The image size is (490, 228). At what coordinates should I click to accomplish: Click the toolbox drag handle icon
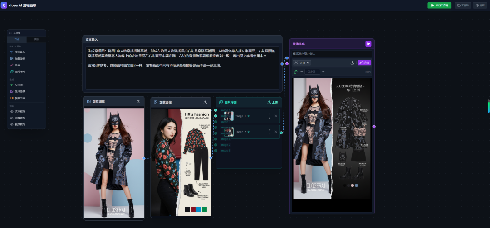pos(10,33)
